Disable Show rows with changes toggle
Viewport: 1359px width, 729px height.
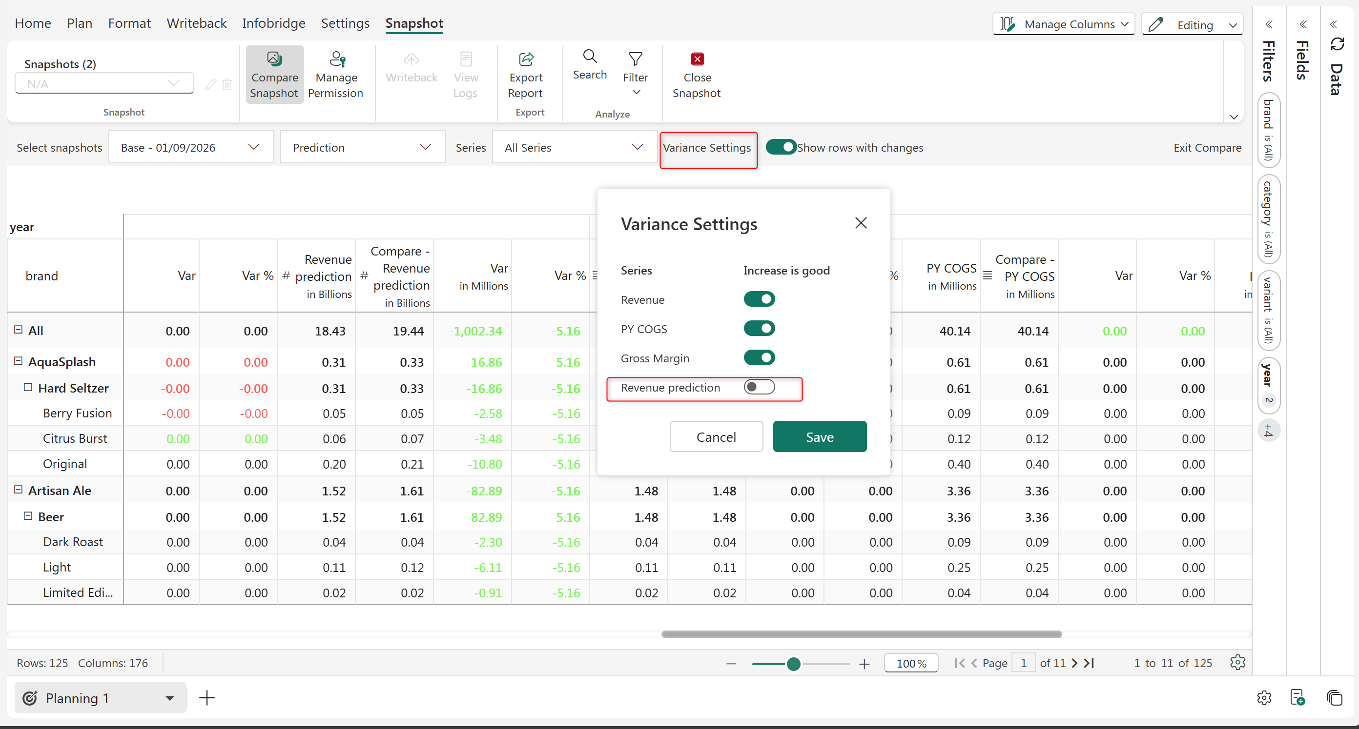[781, 148]
